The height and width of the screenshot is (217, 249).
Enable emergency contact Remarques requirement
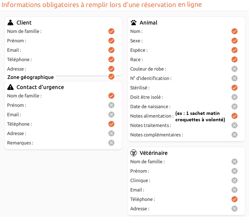[111, 143]
